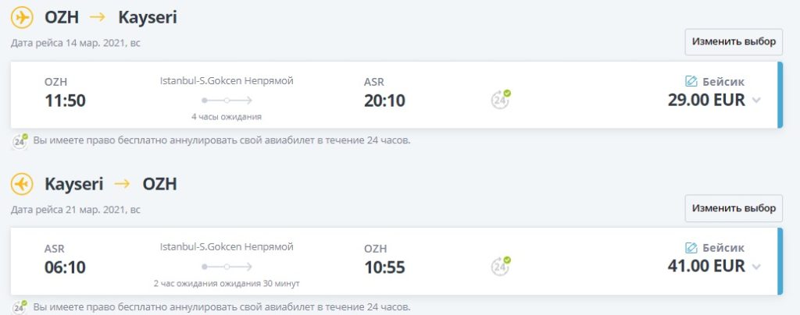Expand fare details chevron beside 41.00 EUR
Screen dimensions: 800x315
(755, 267)
